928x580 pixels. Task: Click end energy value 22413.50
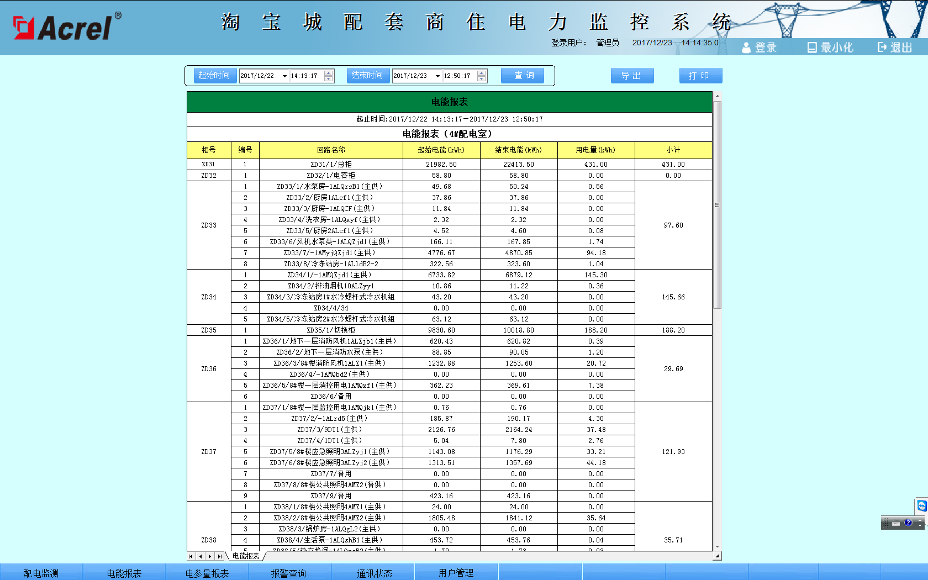tap(519, 165)
